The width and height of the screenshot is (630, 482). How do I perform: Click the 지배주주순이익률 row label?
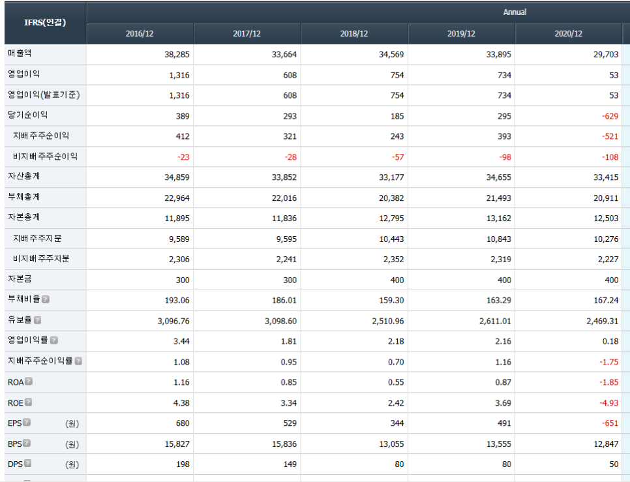pos(40,361)
